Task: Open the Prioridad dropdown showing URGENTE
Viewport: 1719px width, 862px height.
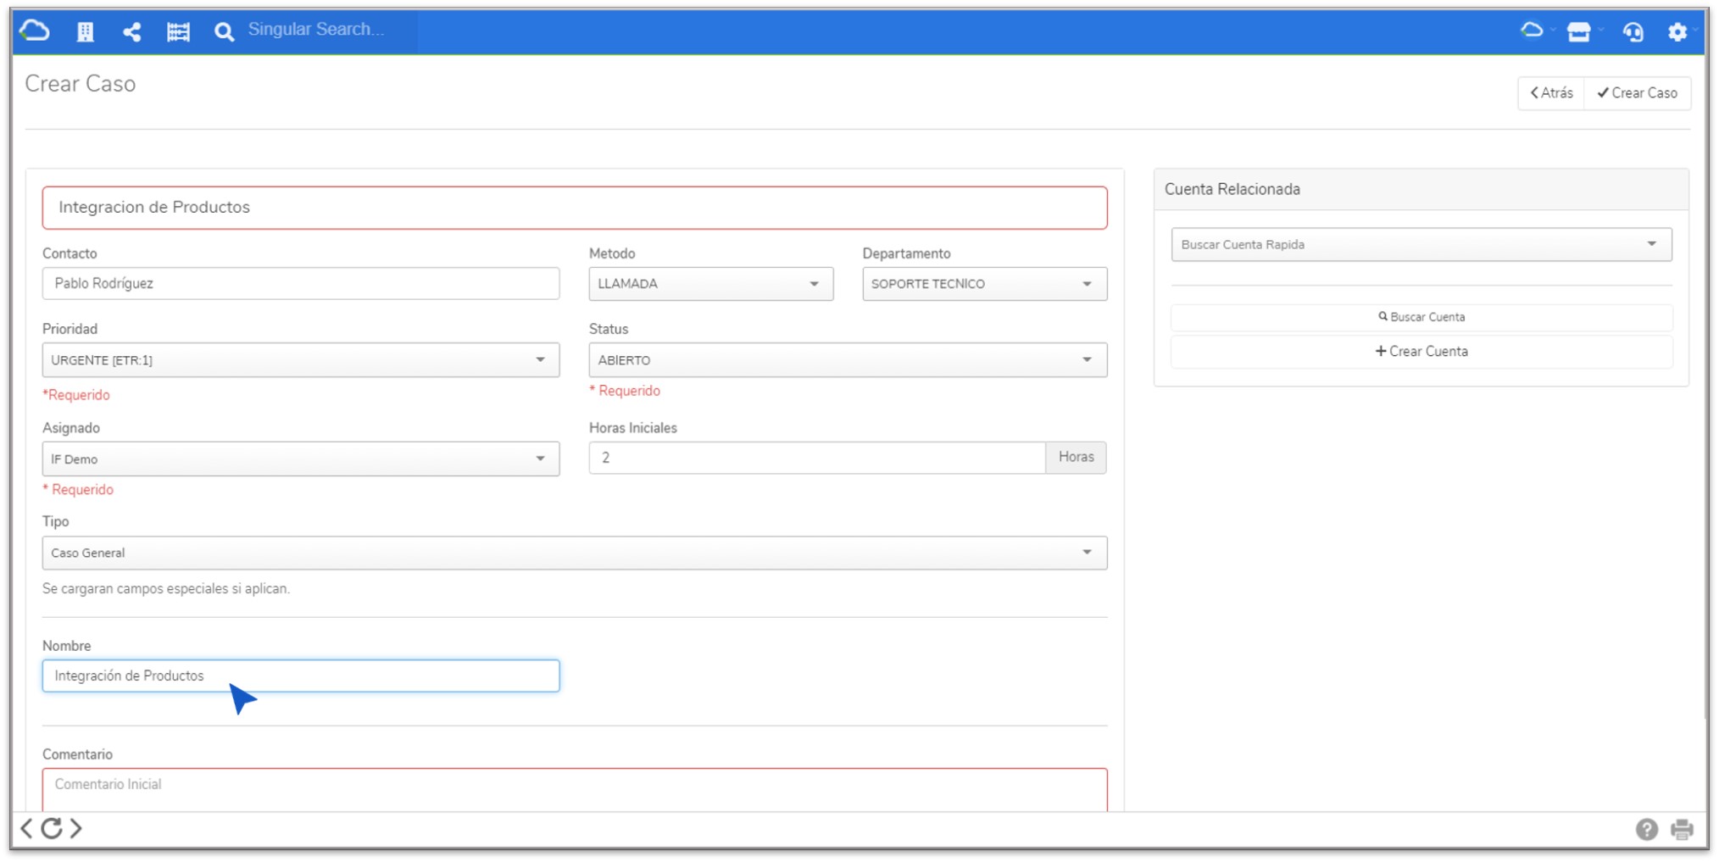Action: pos(301,360)
